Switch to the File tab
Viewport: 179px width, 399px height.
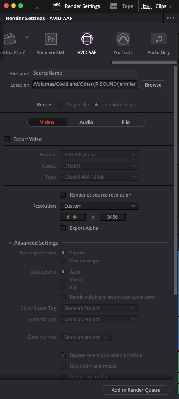pos(126,122)
